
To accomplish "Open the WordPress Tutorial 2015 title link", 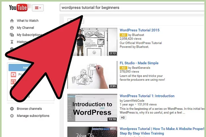I will click(140, 30).
